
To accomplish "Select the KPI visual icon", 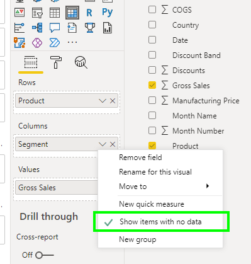I will click(20, 13).
